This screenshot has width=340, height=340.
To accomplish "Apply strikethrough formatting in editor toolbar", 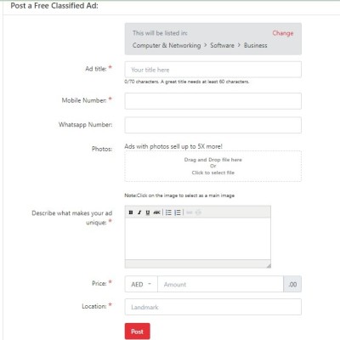I will (156, 212).
